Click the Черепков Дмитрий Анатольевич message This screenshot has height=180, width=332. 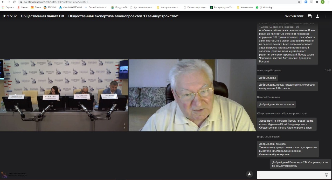[287, 44]
